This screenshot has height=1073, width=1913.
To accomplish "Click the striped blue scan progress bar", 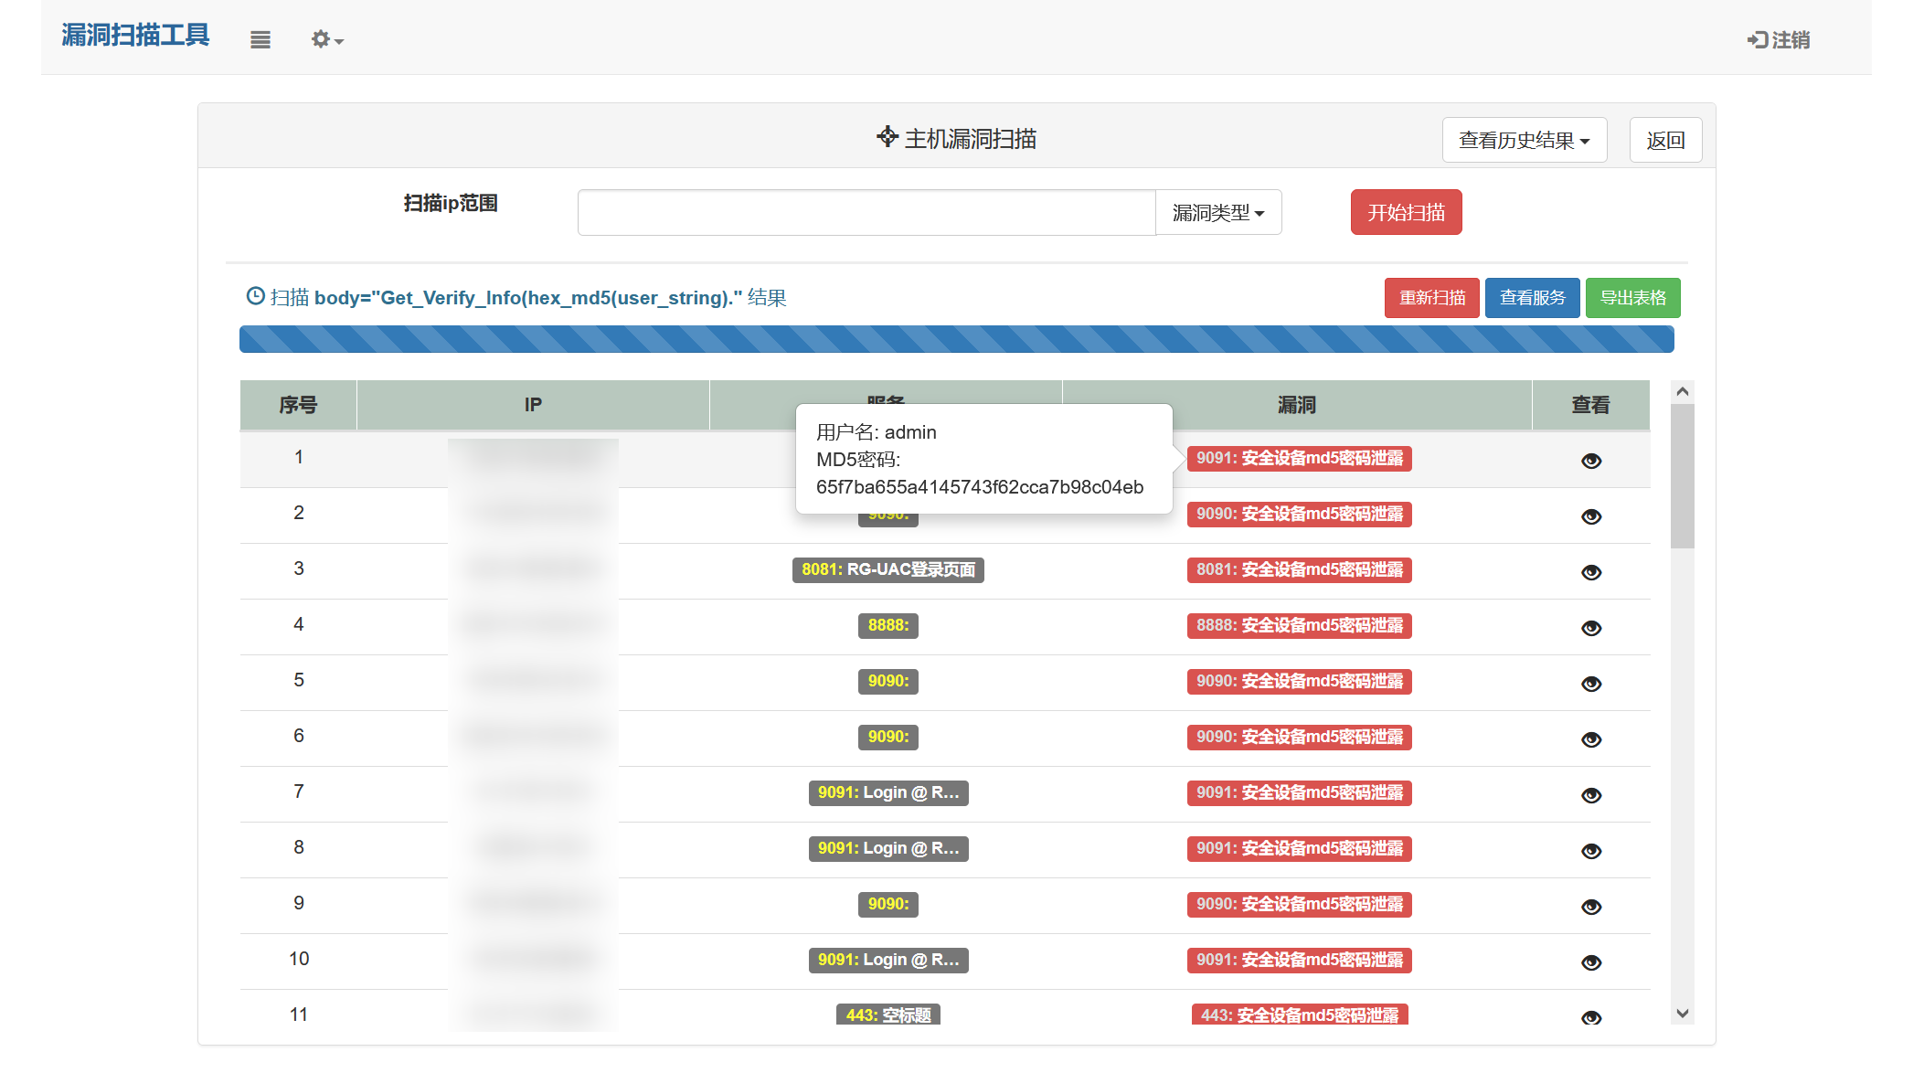I will tap(956, 339).
